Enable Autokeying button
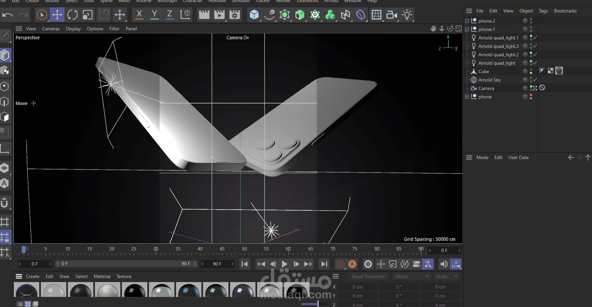The width and height of the screenshot is (592, 307). click(352, 264)
